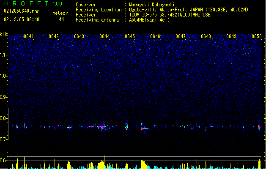Click the 0645 time marker
Screen dimensions: 266x169
130,36
